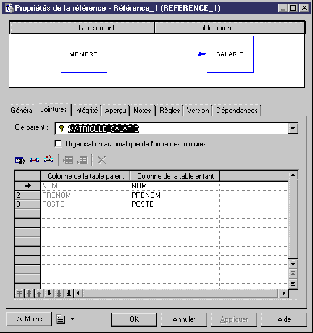Screen dimensions: 313x333
Task: Move row down one with black arrow
Action: (49, 293)
